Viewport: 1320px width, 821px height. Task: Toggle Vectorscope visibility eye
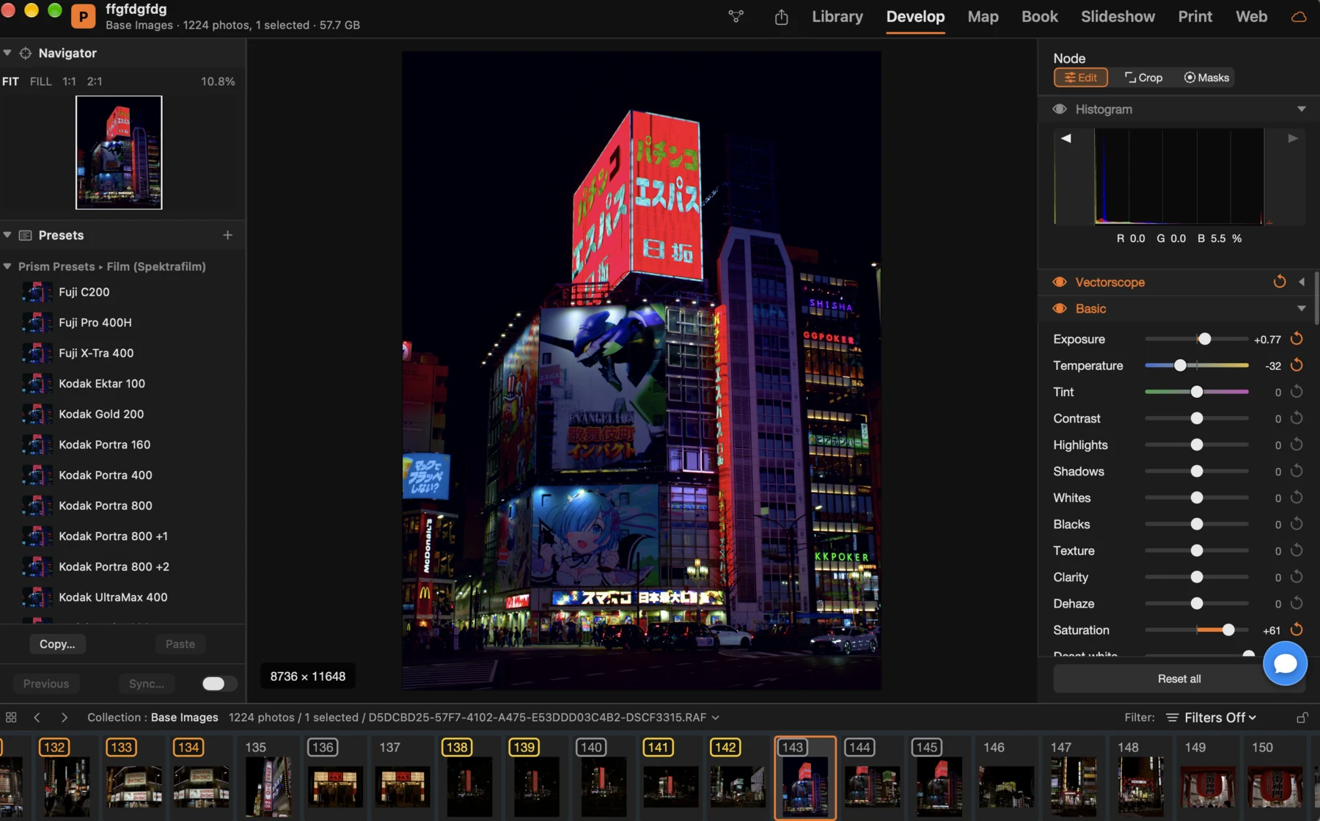point(1060,282)
